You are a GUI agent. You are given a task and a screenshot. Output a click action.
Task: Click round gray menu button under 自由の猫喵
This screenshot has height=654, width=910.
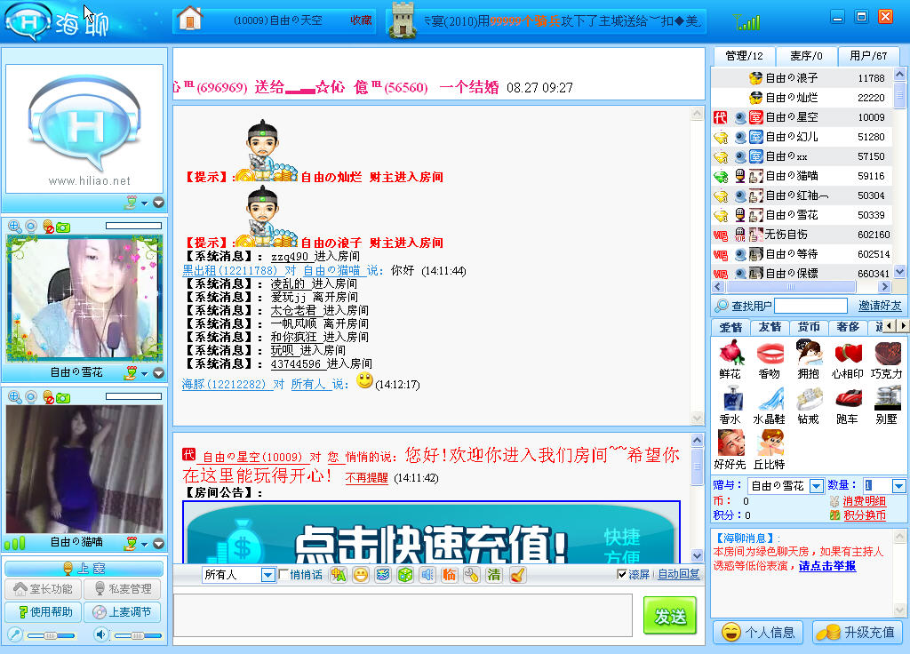[158, 544]
